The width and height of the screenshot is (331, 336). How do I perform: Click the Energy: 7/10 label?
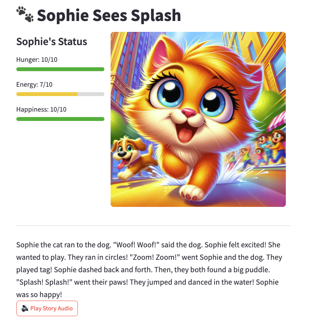click(34, 84)
